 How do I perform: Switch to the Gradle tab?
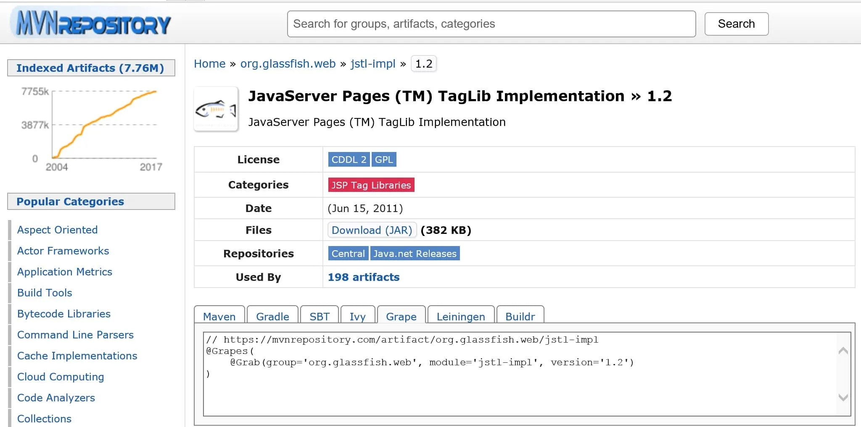[273, 316]
